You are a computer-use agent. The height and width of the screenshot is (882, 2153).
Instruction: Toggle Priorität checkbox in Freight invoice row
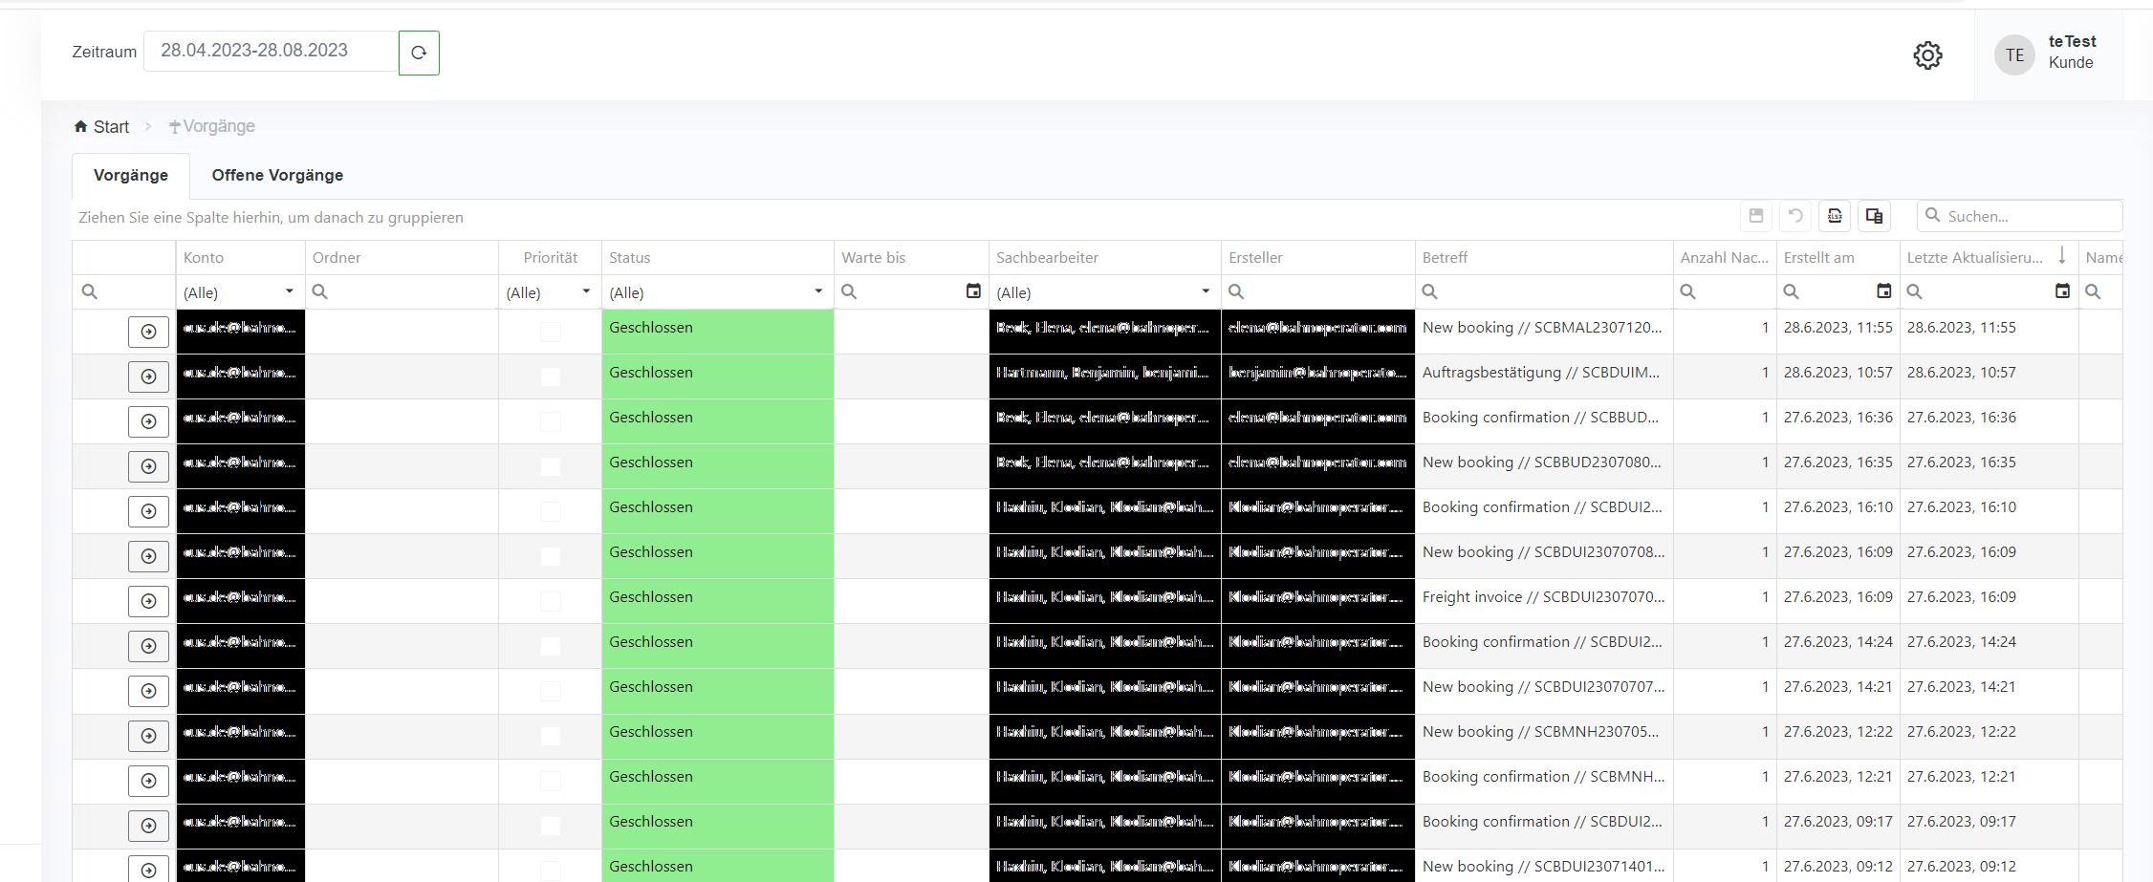[551, 601]
